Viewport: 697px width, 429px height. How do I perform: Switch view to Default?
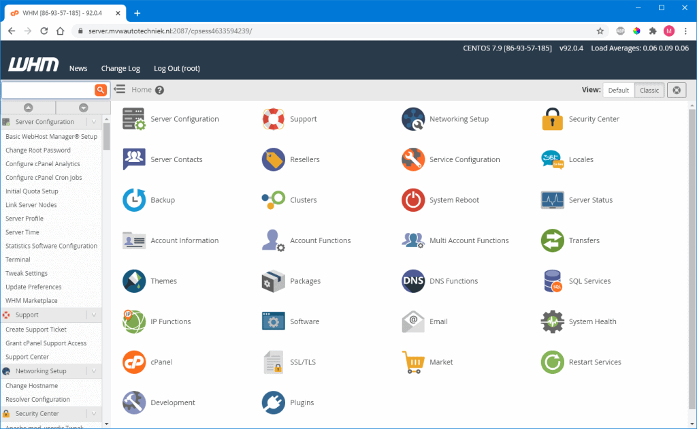(618, 91)
